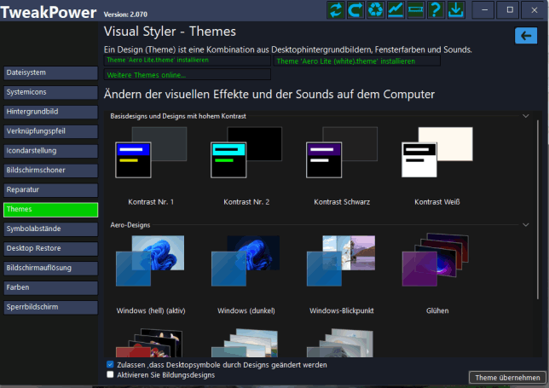Install the Aero Lite (white) theme
The height and width of the screenshot is (388, 549).
pyautogui.click(x=357, y=61)
